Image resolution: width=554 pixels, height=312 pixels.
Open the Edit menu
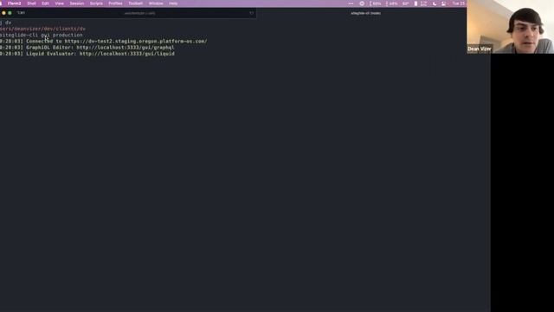pyautogui.click(x=45, y=3)
